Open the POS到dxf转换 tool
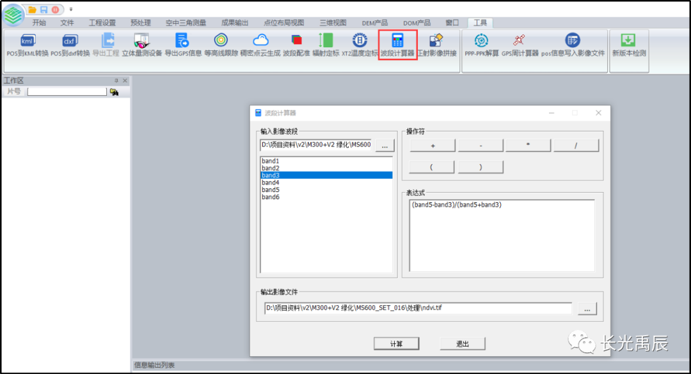The image size is (691, 374). (x=70, y=41)
